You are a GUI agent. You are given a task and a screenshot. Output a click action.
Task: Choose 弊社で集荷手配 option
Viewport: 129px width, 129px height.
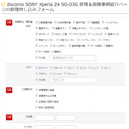37,107
